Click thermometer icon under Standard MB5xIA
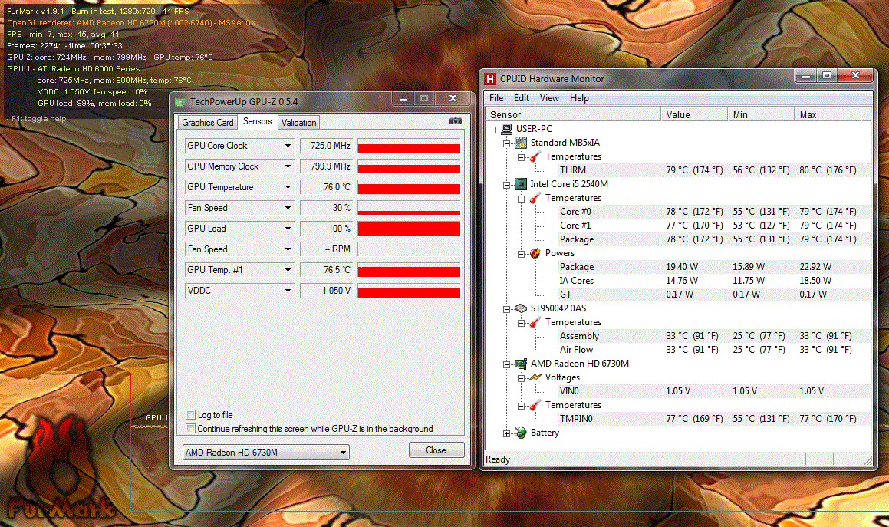 535,156
